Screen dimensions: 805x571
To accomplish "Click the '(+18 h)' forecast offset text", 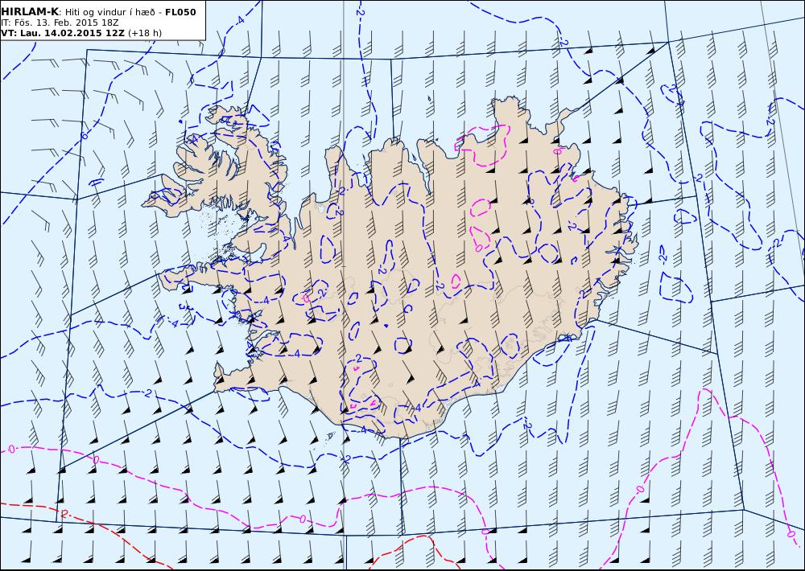I will pos(145,33).
